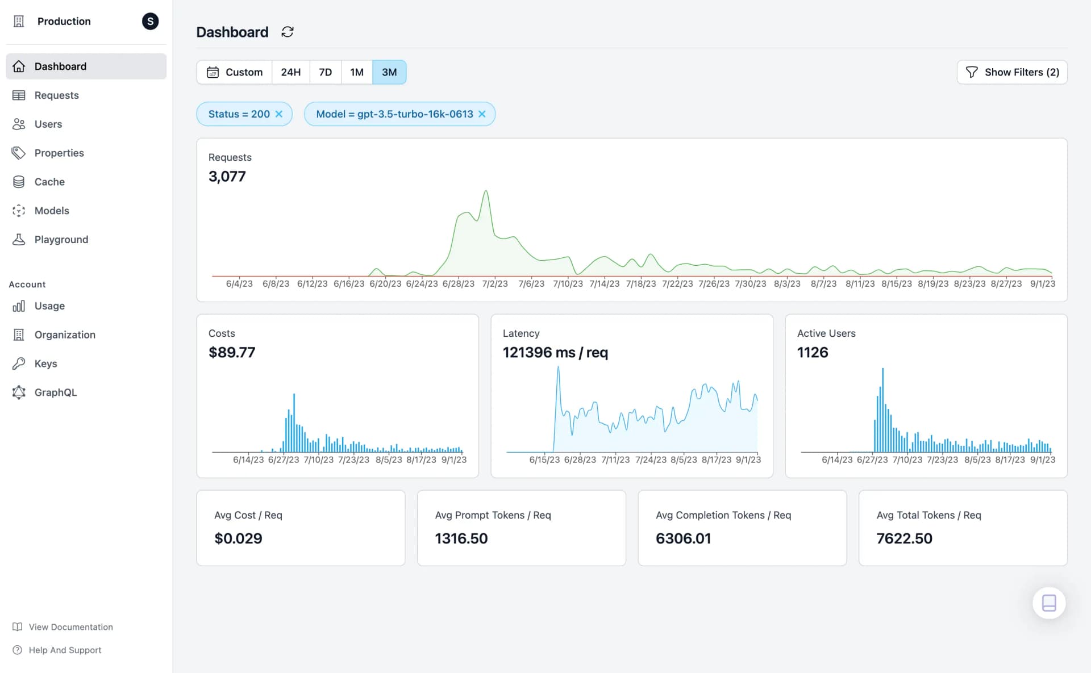Select the 7D time range

pyautogui.click(x=325, y=72)
